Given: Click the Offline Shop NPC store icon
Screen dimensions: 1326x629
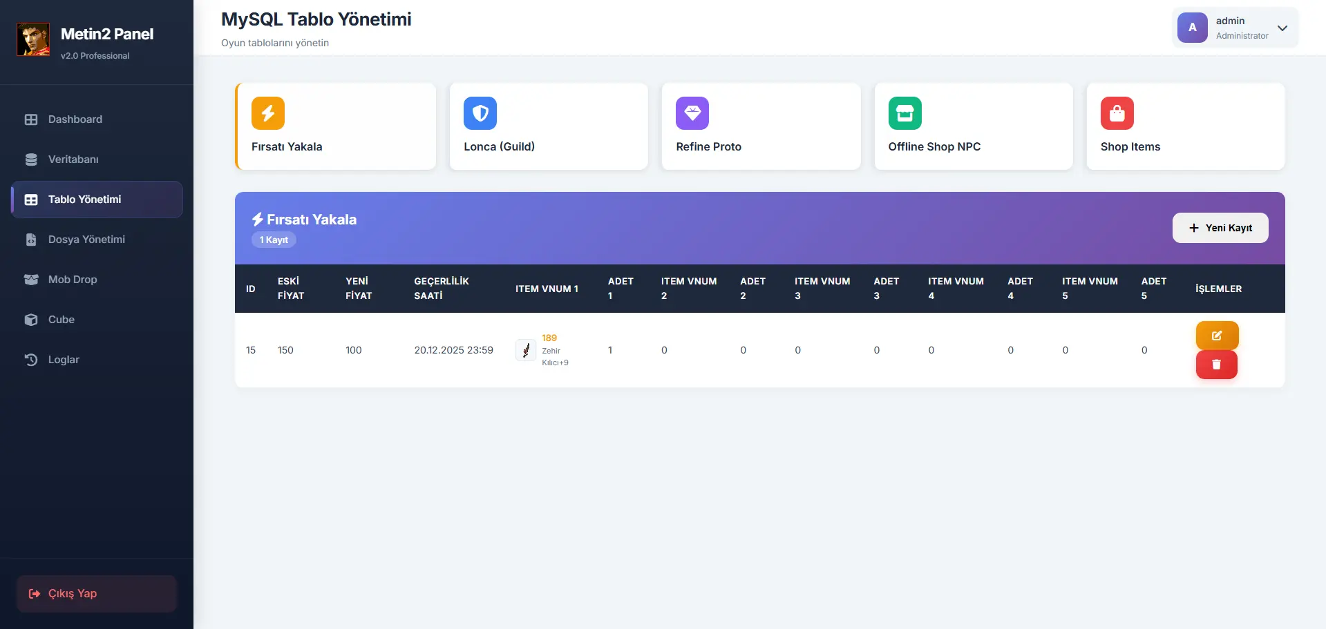Looking at the screenshot, I should click(904, 113).
